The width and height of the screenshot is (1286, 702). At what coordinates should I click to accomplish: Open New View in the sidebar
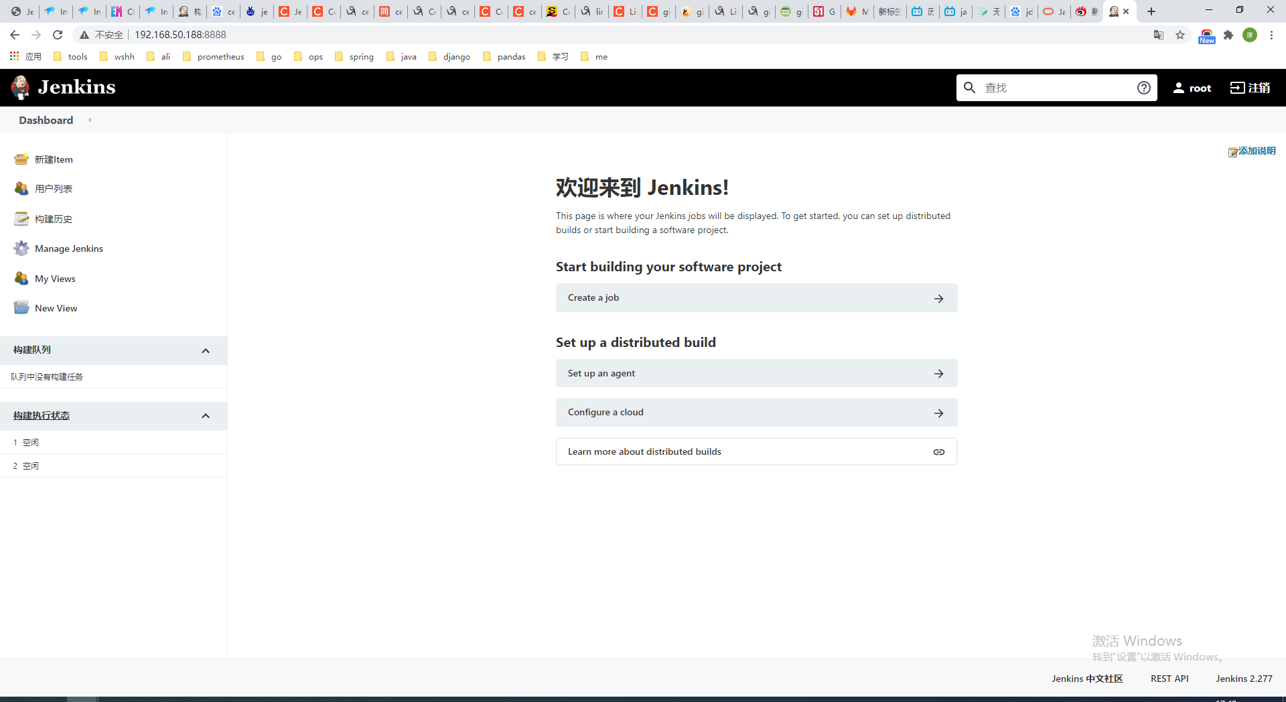(56, 308)
